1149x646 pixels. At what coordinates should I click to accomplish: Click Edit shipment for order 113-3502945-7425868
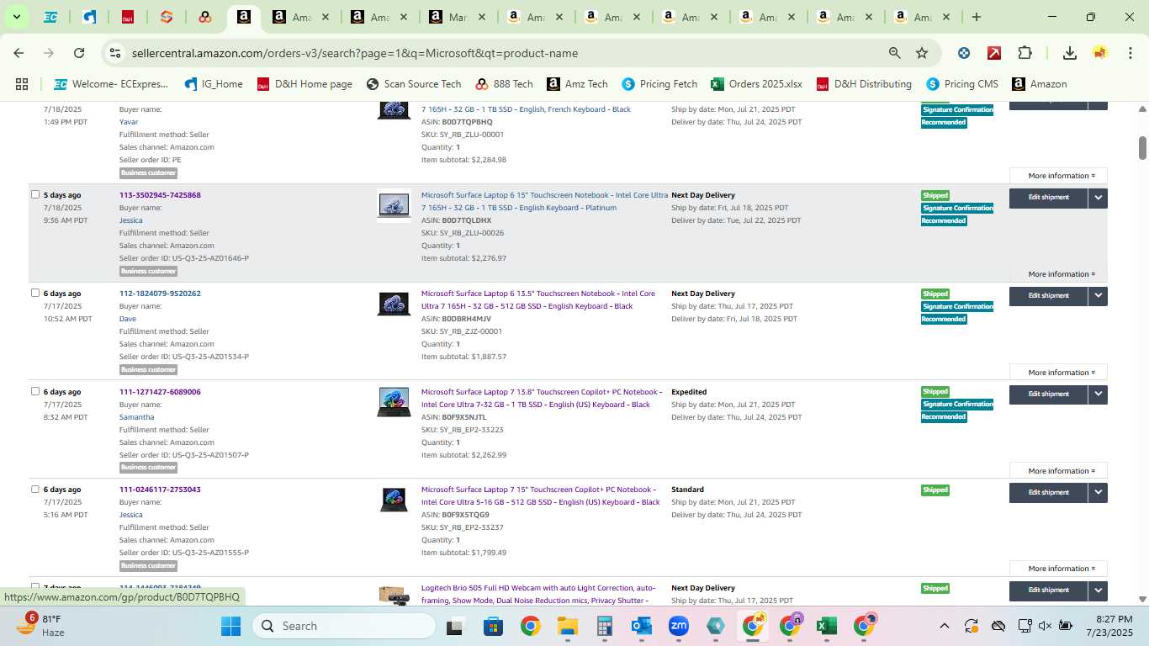(1048, 198)
